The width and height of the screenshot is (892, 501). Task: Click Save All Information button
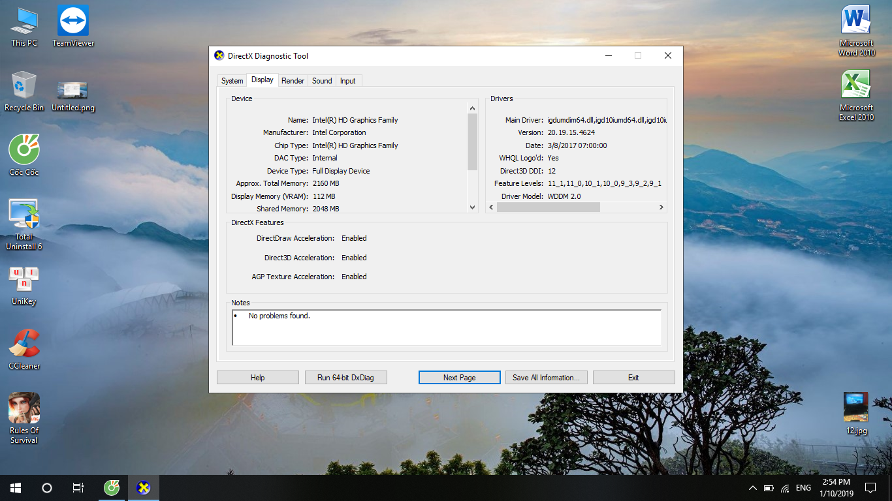[x=546, y=378]
